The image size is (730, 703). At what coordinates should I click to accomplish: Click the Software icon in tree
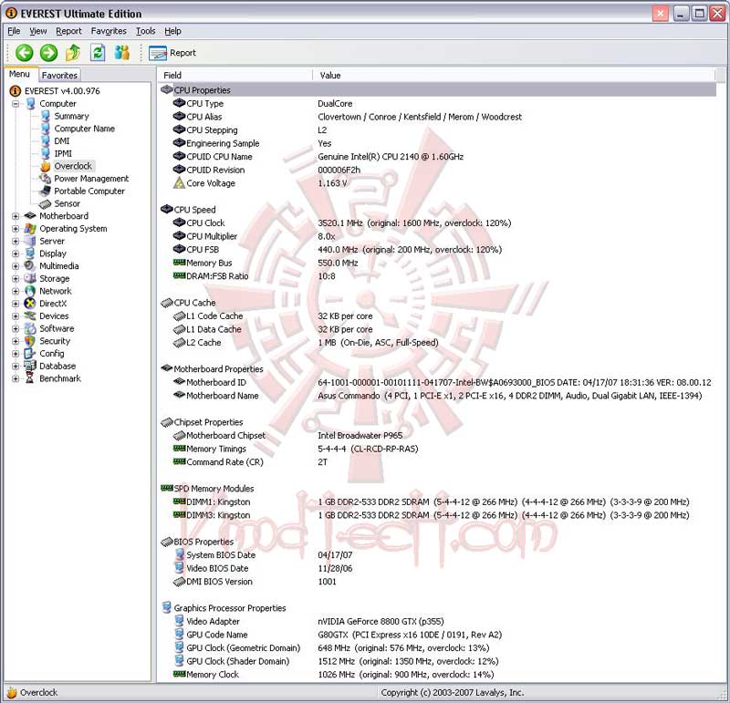click(30, 328)
